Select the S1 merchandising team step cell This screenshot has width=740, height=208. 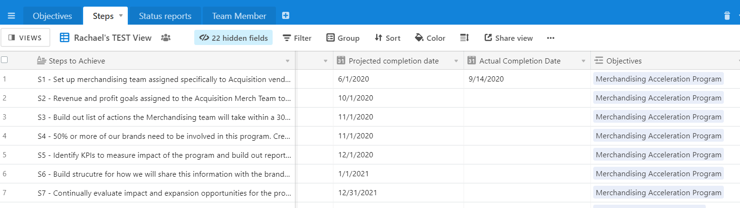(x=164, y=79)
